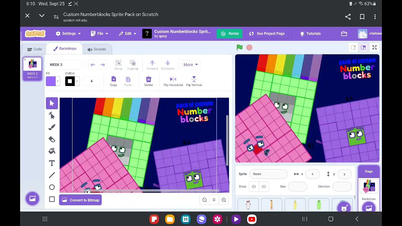Open the My Stuff folder icon
Viewport: 402px width, 226px height.
click(x=344, y=34)
